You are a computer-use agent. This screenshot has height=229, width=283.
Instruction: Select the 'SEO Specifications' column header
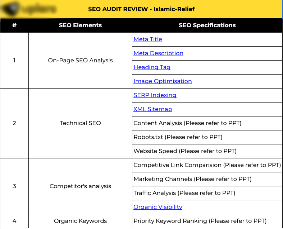[x=207, y=25]
